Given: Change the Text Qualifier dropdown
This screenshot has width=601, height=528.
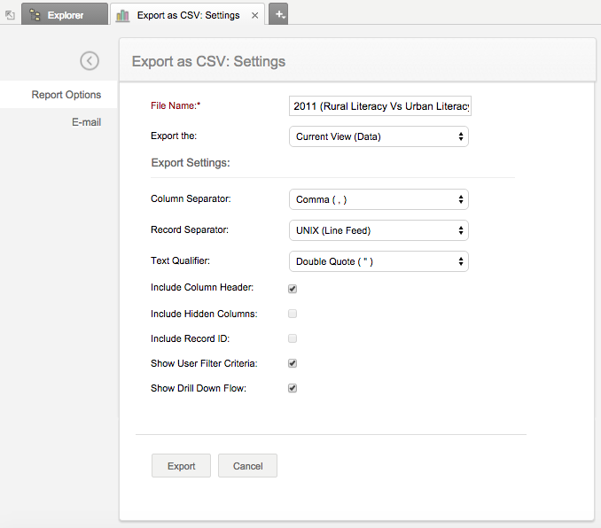Looking at the screenshot, I should pos(379,261).
